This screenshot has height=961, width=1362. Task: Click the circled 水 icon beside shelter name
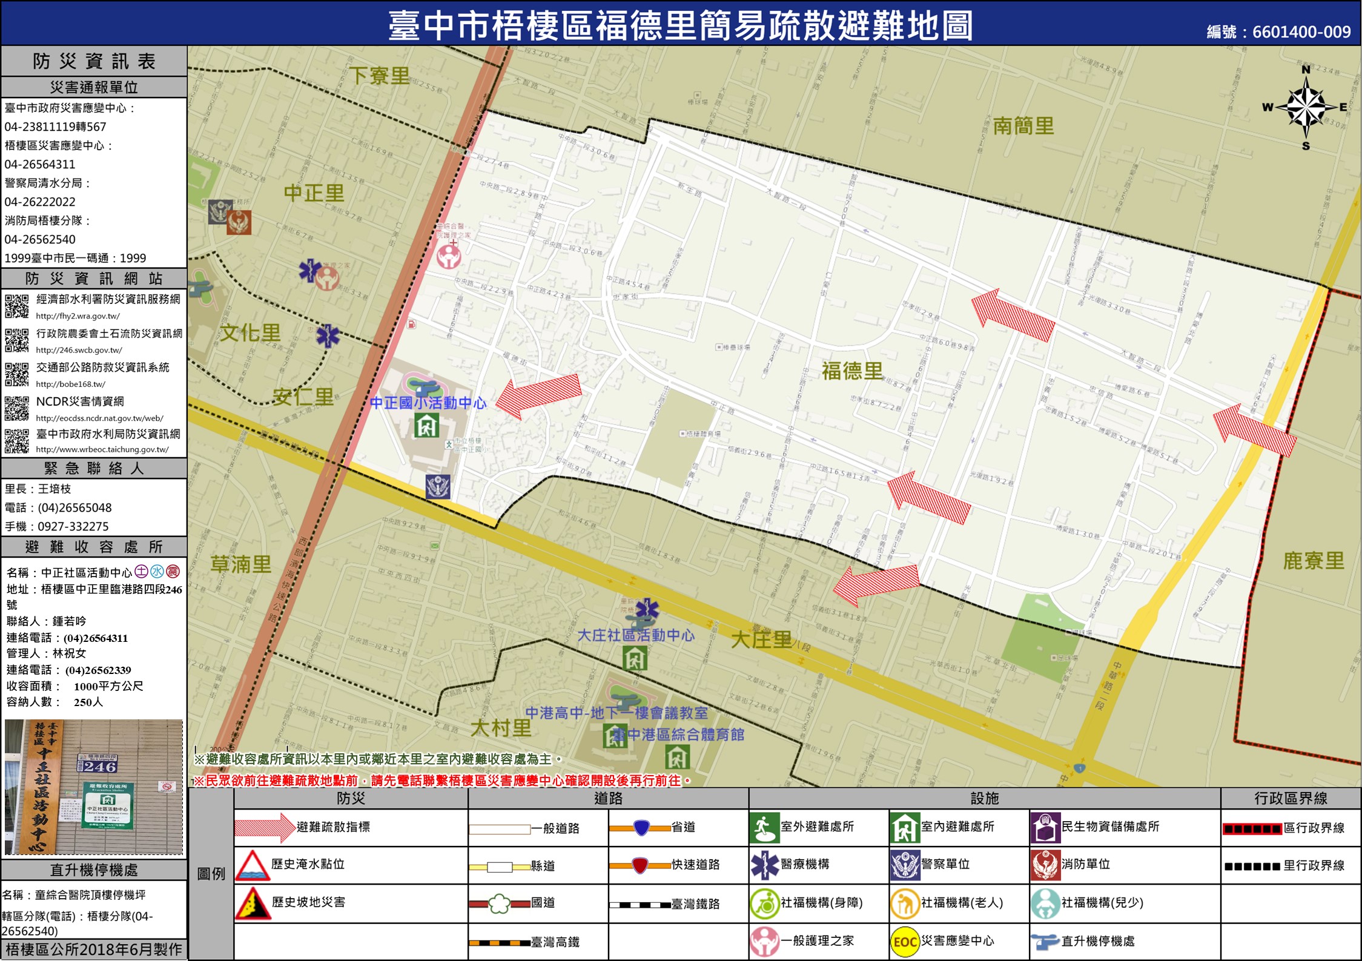coord(157,572)
